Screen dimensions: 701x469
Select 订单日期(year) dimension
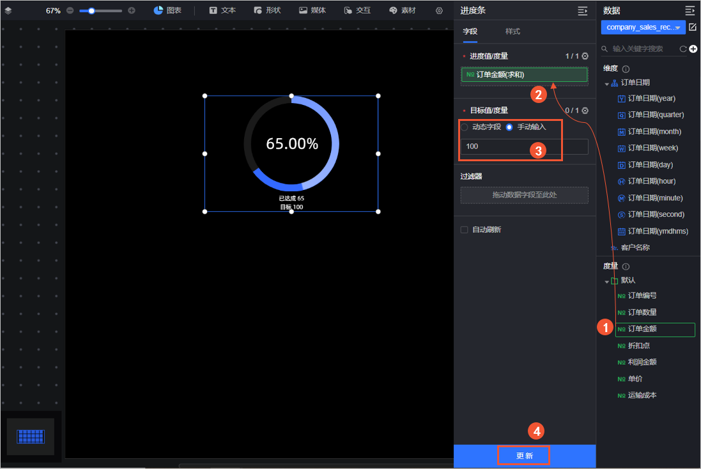(x=647, y=99)
